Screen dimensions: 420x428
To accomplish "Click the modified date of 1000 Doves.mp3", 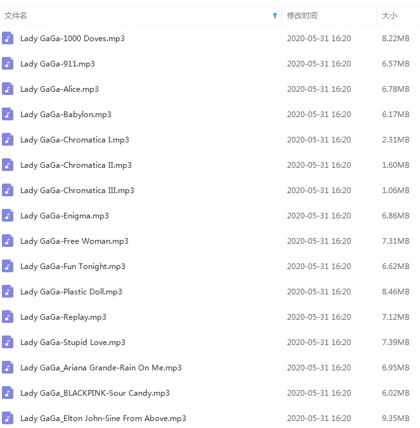I will point(319,39).
